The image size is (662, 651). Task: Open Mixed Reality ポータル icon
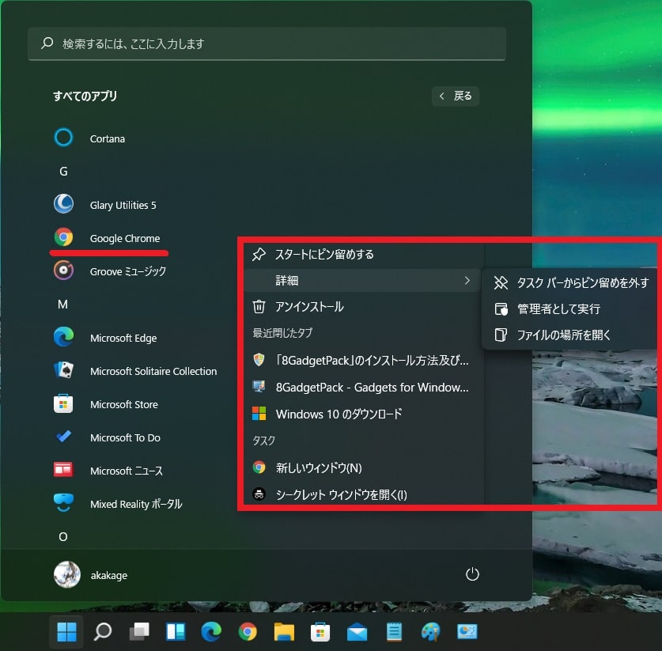coord(63,503)
